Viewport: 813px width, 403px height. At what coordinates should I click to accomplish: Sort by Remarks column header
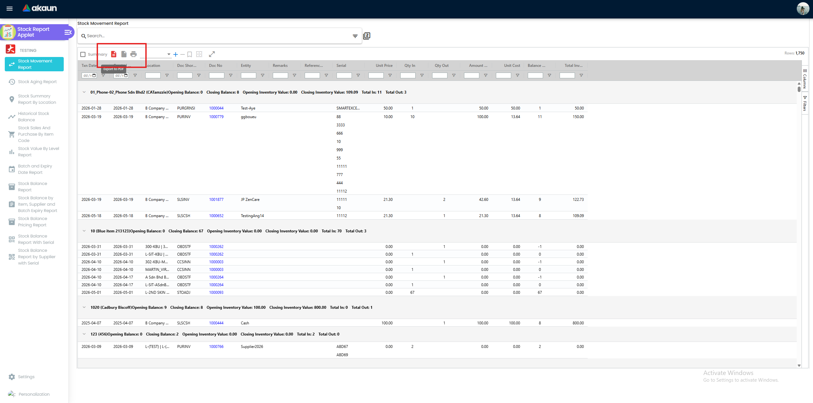click(280, 66)
